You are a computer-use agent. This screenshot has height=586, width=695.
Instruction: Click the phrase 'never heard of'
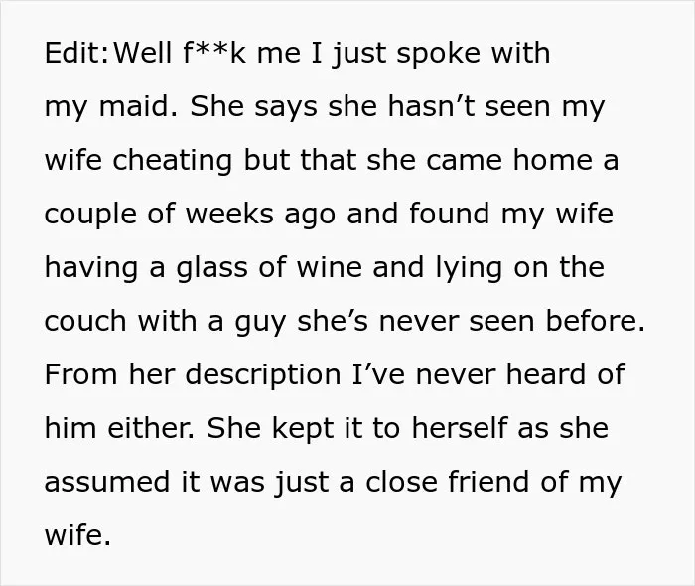coord(520,374)
